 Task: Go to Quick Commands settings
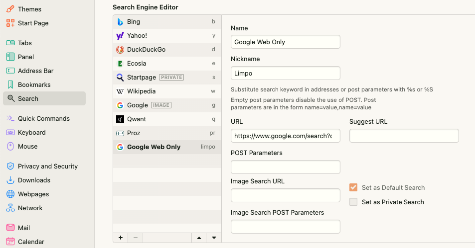[43, 118]
